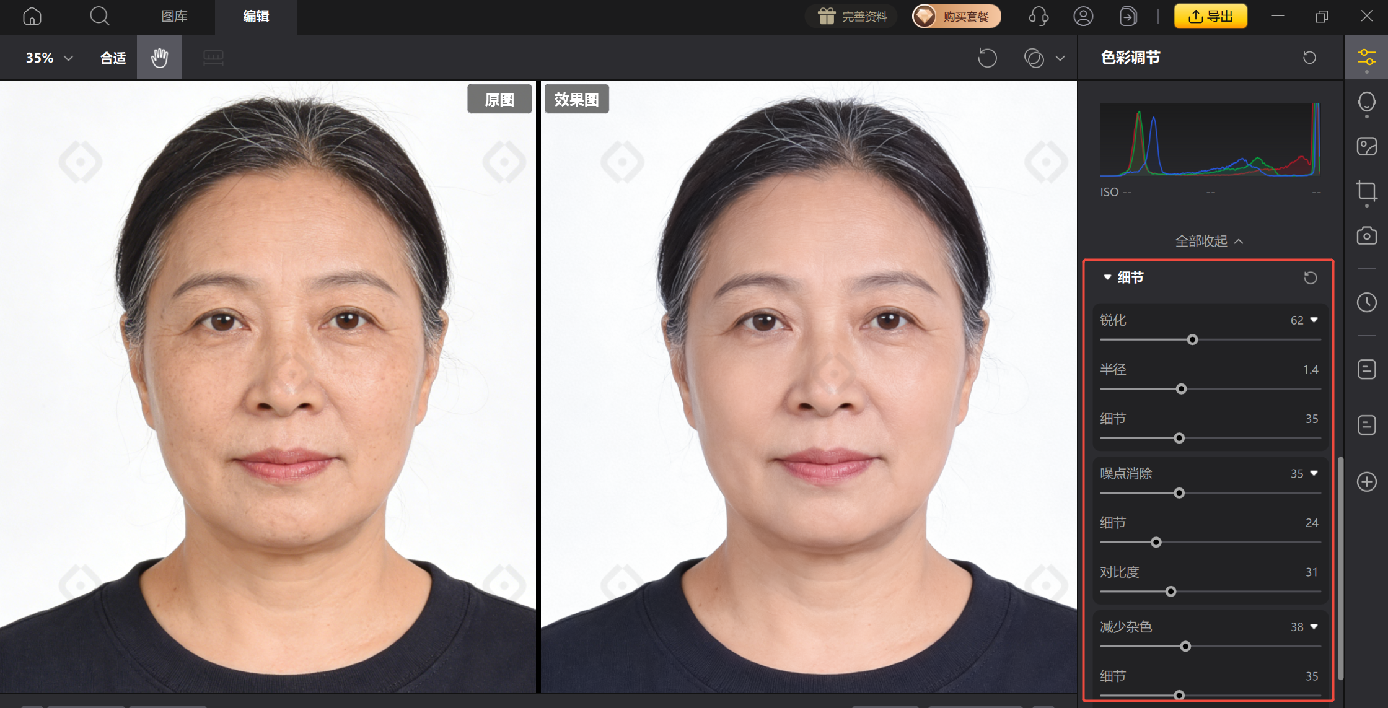Expand the 锐化 options arrow
Image resolution: width=1388 pixels, height=708 pixels.
point(1314,320)
